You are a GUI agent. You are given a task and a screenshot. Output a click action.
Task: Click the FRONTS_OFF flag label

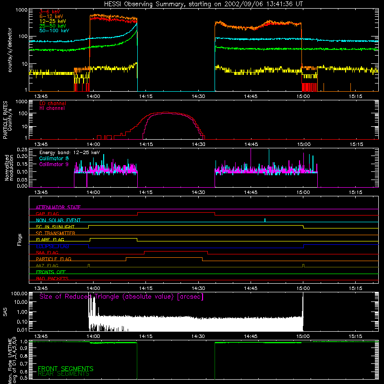point(51,272)
